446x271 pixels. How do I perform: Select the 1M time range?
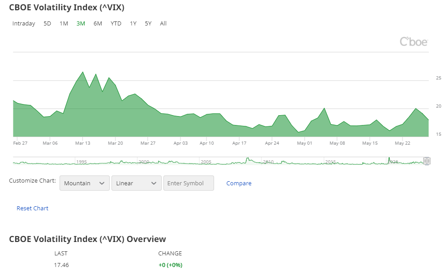click(64, 24)
